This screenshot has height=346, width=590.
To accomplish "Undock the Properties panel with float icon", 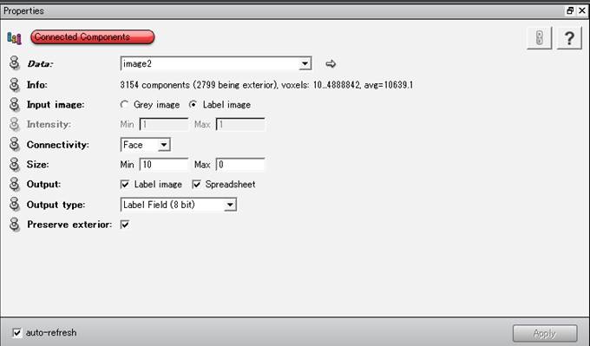I will click(x=570, y=10).
